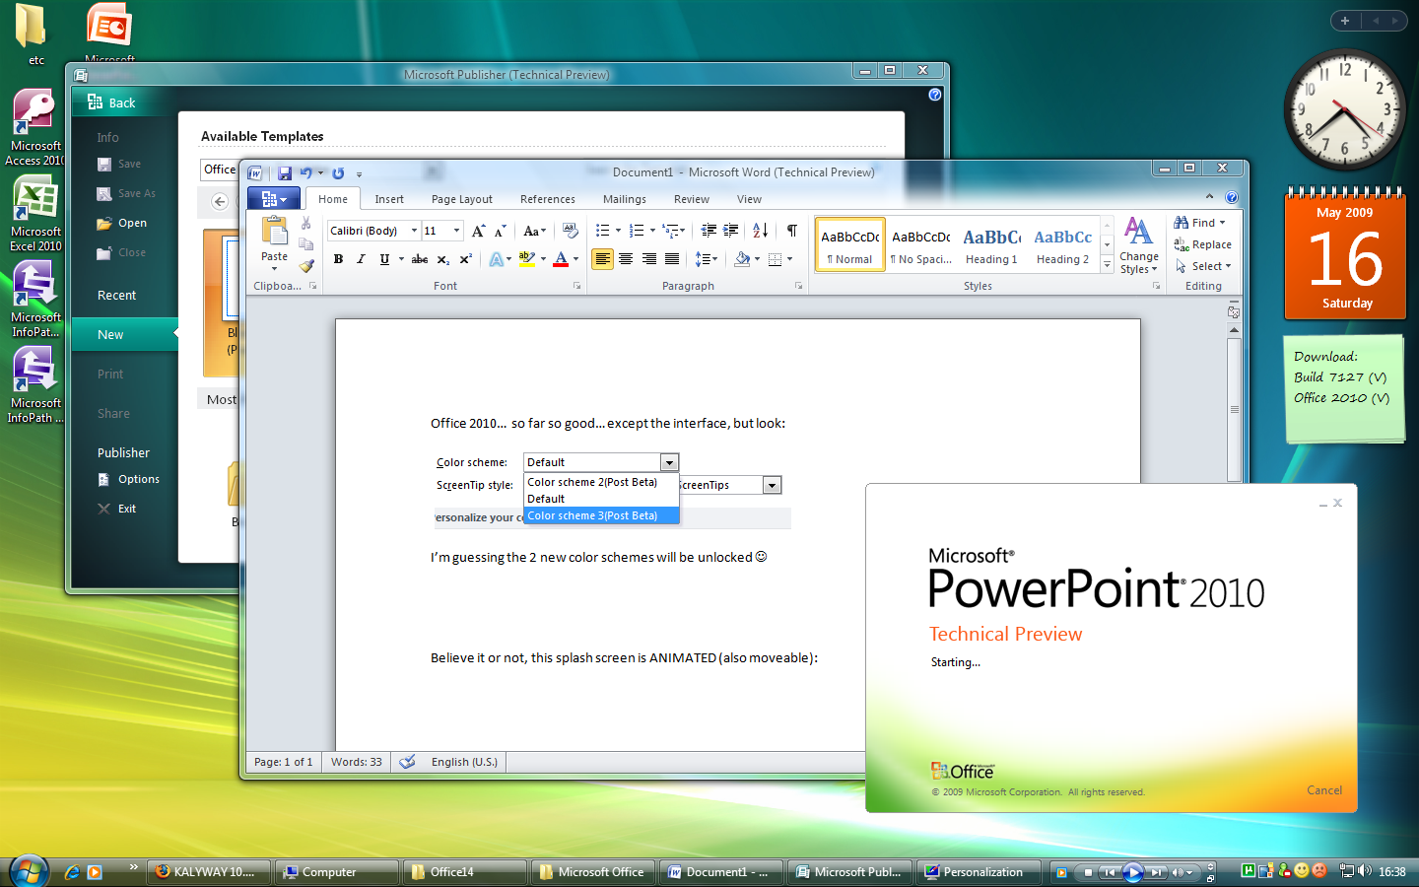Switch to the Review tab

point(692,199)
